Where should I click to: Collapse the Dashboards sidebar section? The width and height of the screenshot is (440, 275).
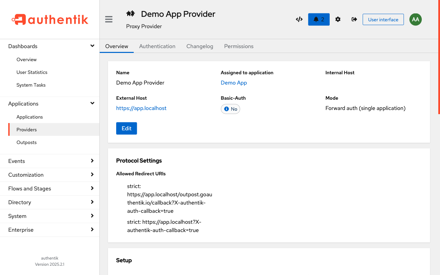tap(50, 46)
